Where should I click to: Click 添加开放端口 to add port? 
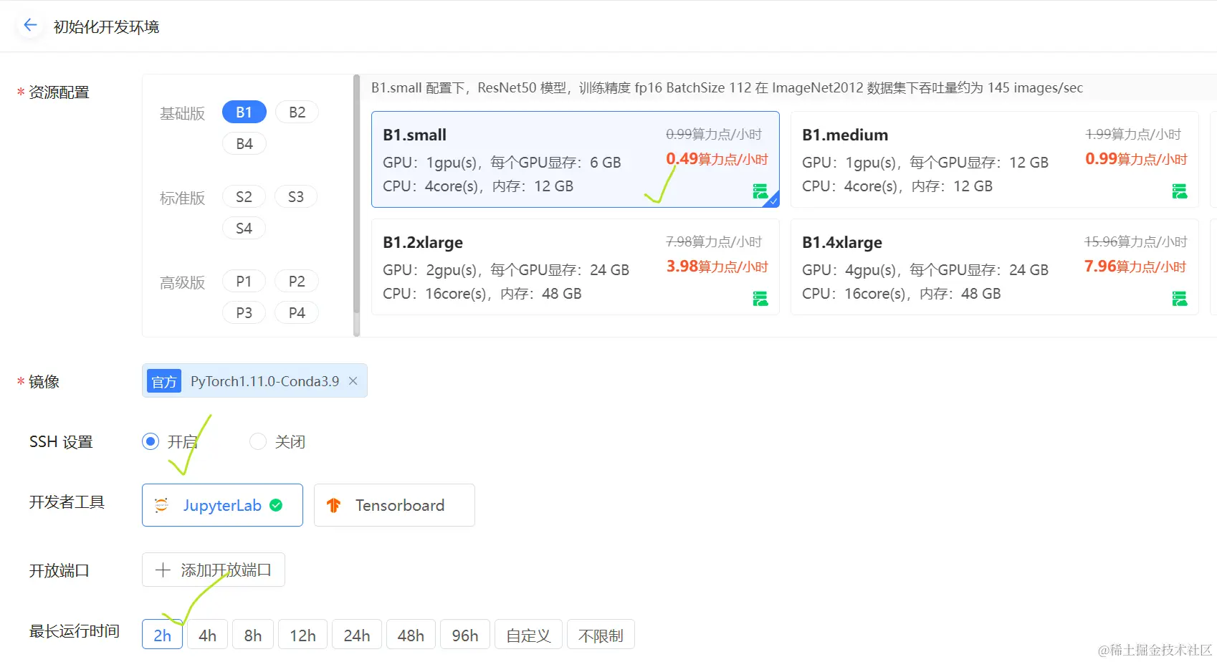coord(214,570)
